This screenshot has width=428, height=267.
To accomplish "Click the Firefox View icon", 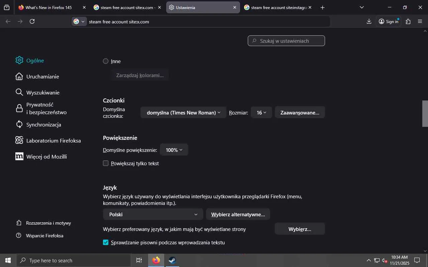I will [x=7, y=7].
